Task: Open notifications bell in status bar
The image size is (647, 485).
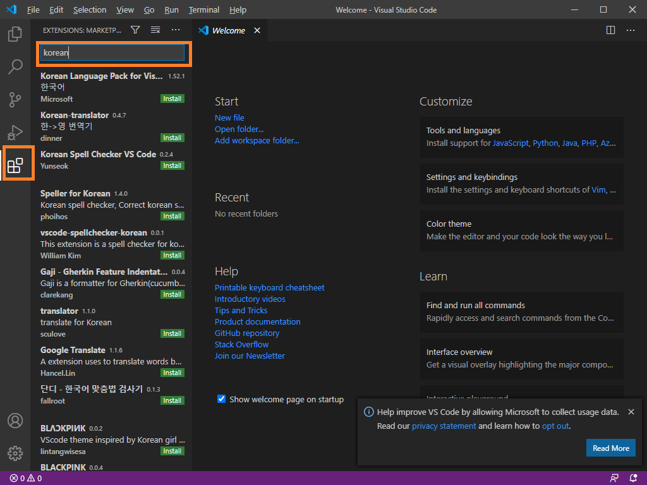Action: [x=633, y=478]
